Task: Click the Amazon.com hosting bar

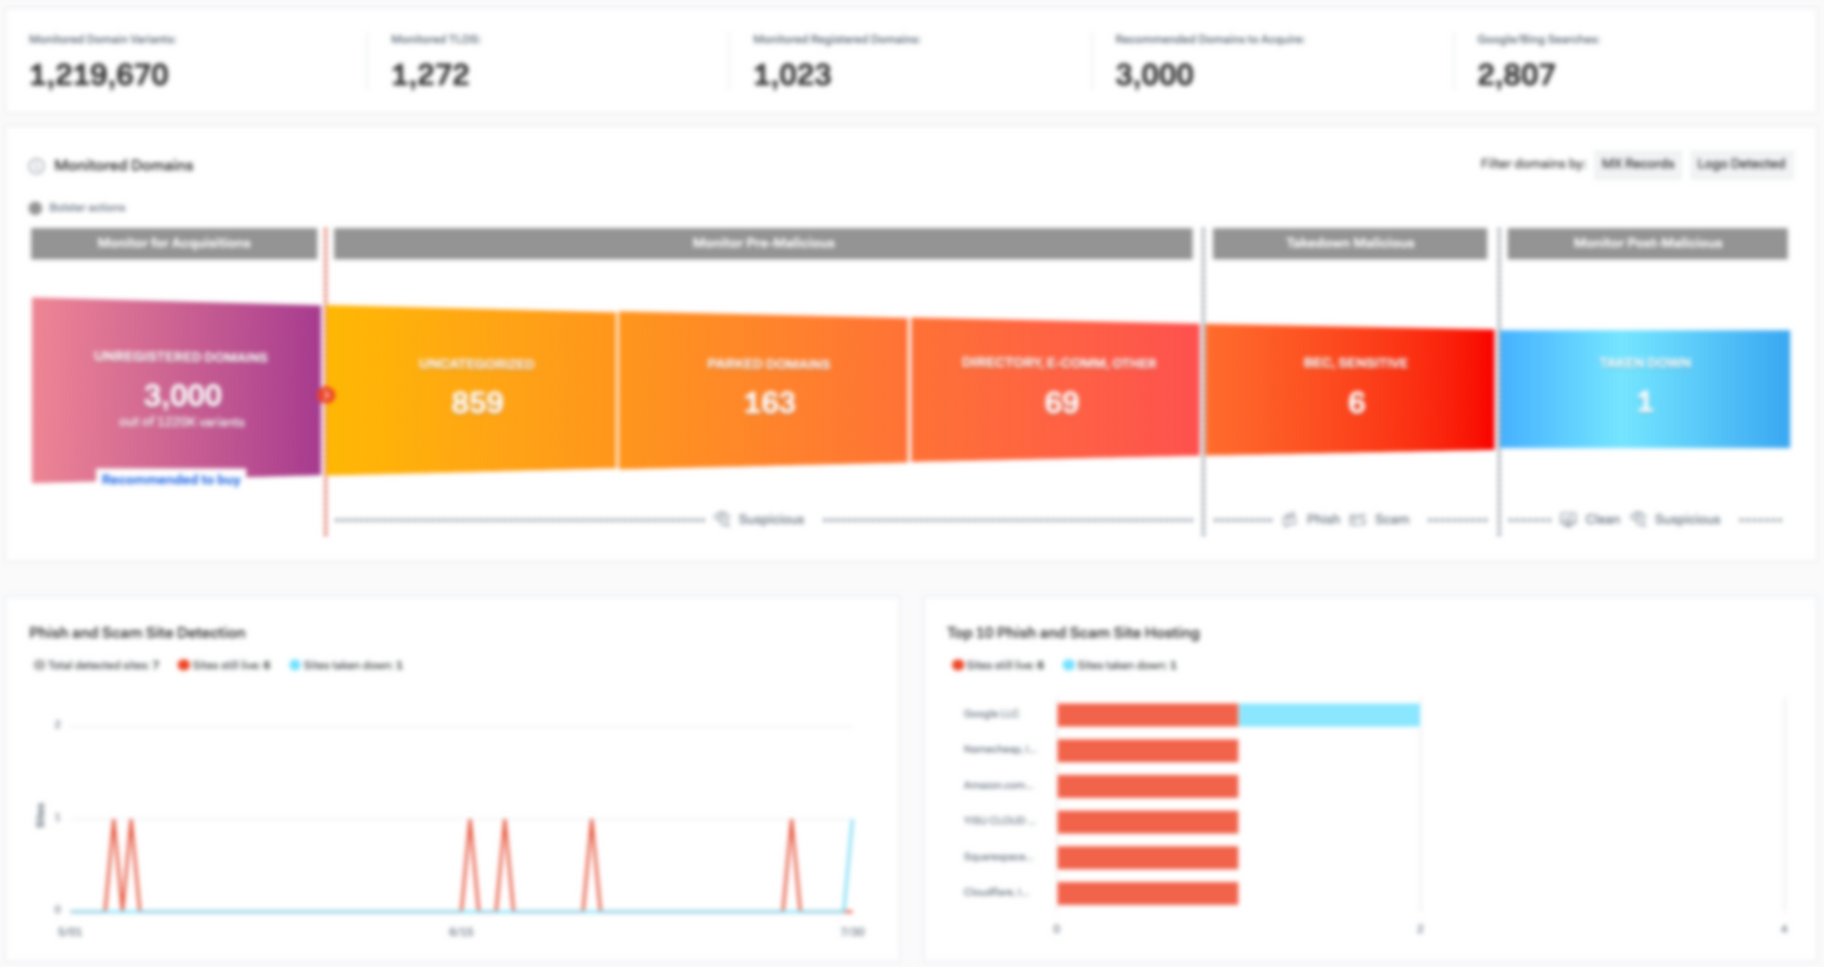Action: pos(1147,786)
